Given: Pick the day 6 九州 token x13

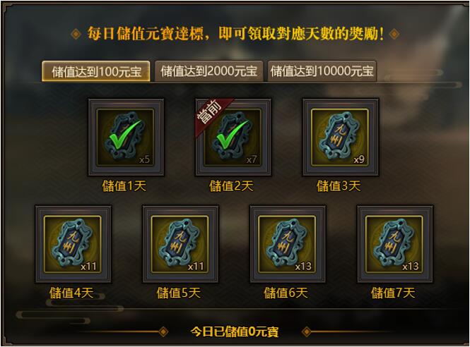Looking at the screenshot, I should pos(288,244).
